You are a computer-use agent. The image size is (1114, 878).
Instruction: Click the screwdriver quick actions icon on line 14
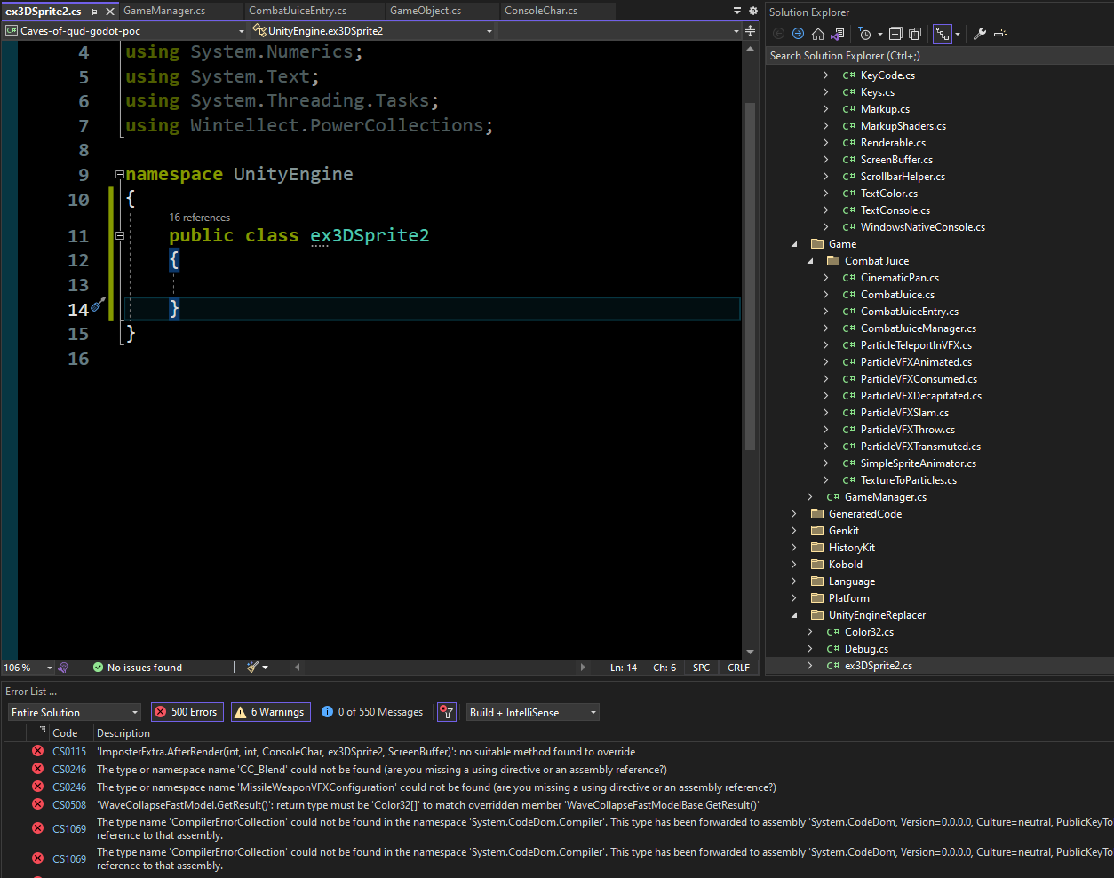coord(99,305)
